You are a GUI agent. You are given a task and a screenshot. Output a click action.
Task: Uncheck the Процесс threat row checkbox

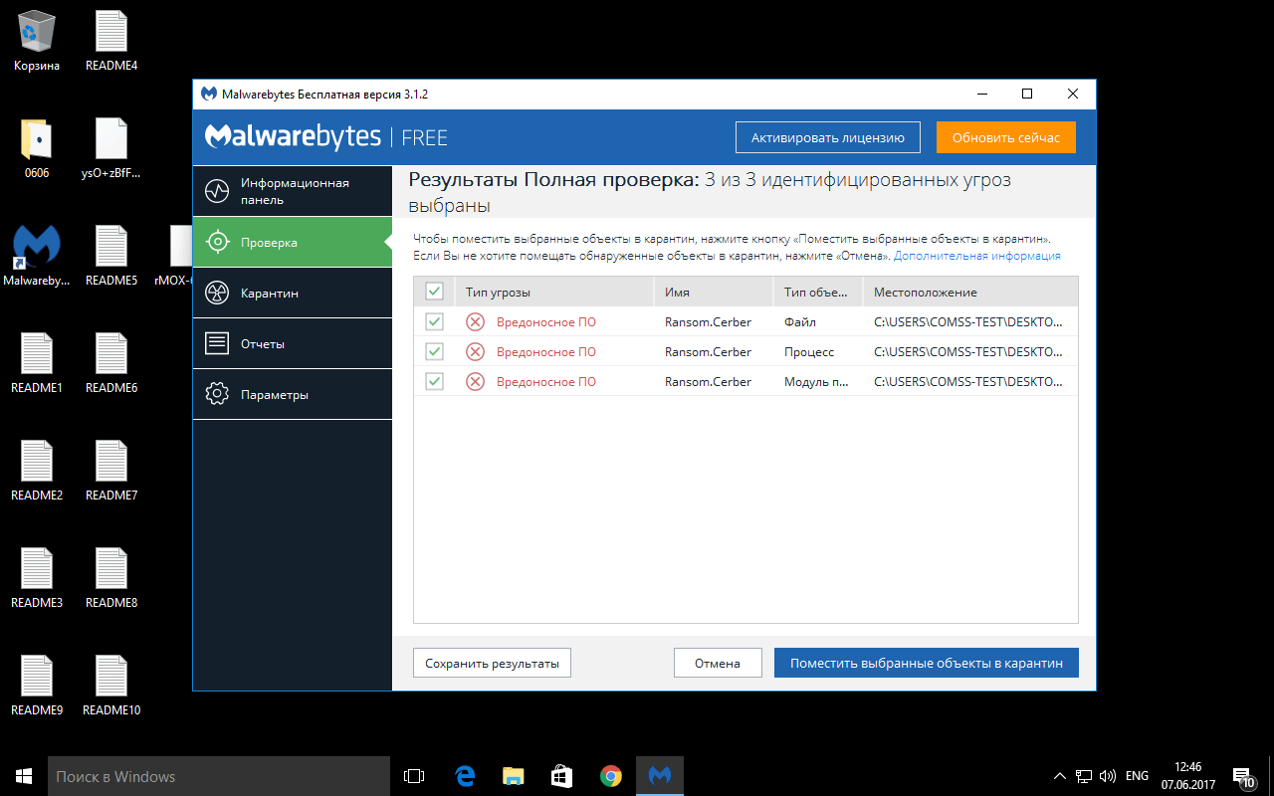pos(434,351)
